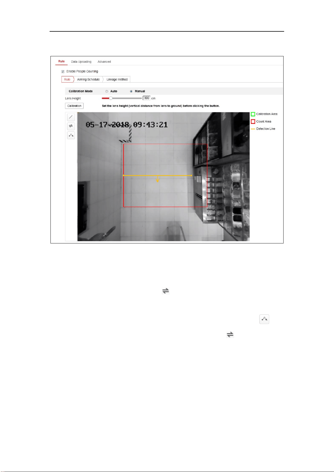Select the draw detection line tool
Viewport: 334px width, 472px height.
[71, 117]
